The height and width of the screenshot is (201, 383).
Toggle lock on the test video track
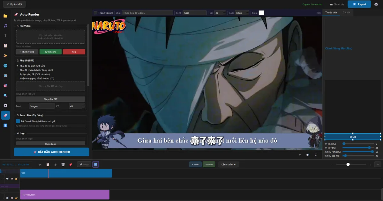(16, 179)
